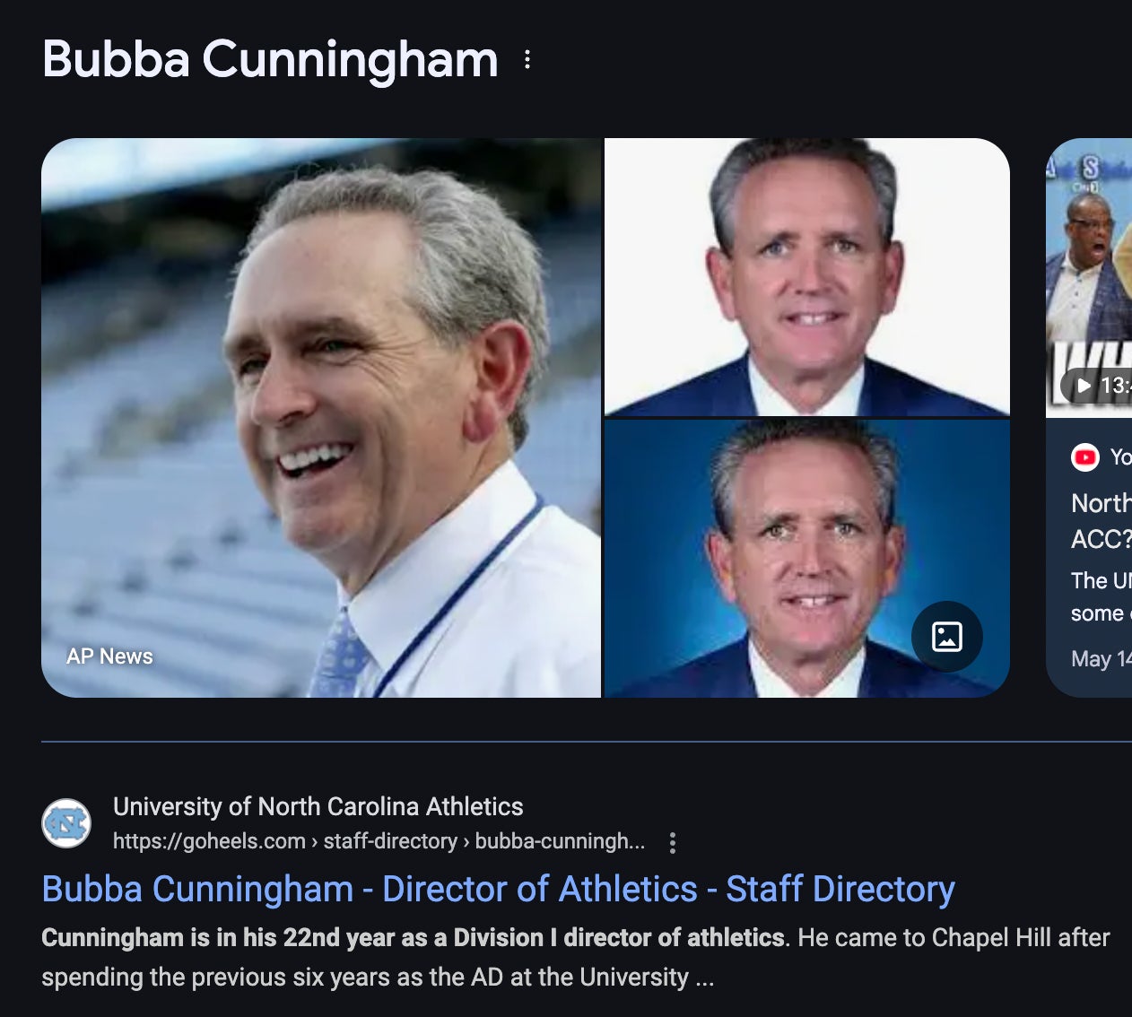The height and width of the screenshot is (1017, 1132).
Task: Open the blue-background headshot photo
Action: 807,559
